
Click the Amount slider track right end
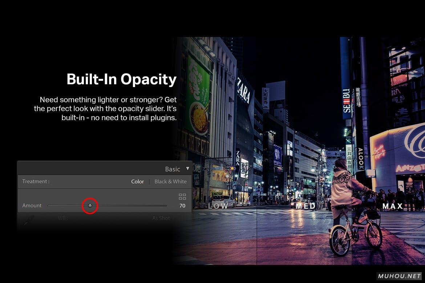[x=166, y=206]
